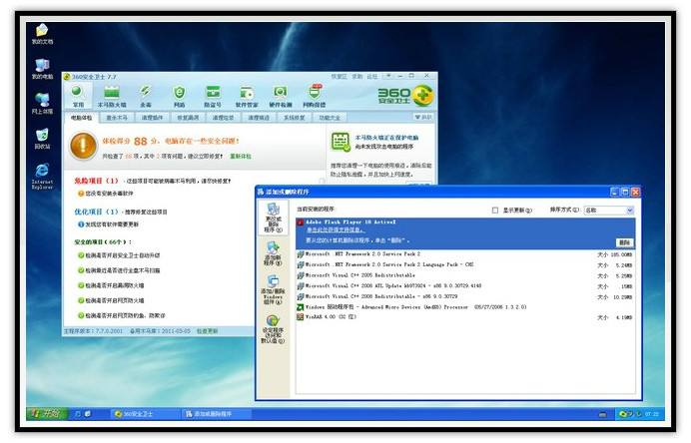Open 设定程序访问和默认值 in sidebar
This screenshot has width=691, height=443.
[273, 329]
